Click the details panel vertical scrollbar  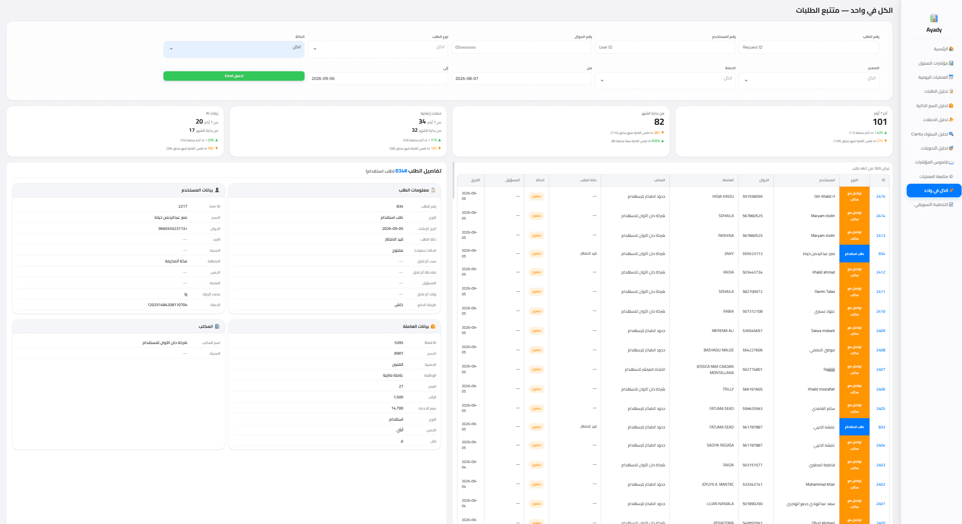pyautogui.click(x=454, y=180)
